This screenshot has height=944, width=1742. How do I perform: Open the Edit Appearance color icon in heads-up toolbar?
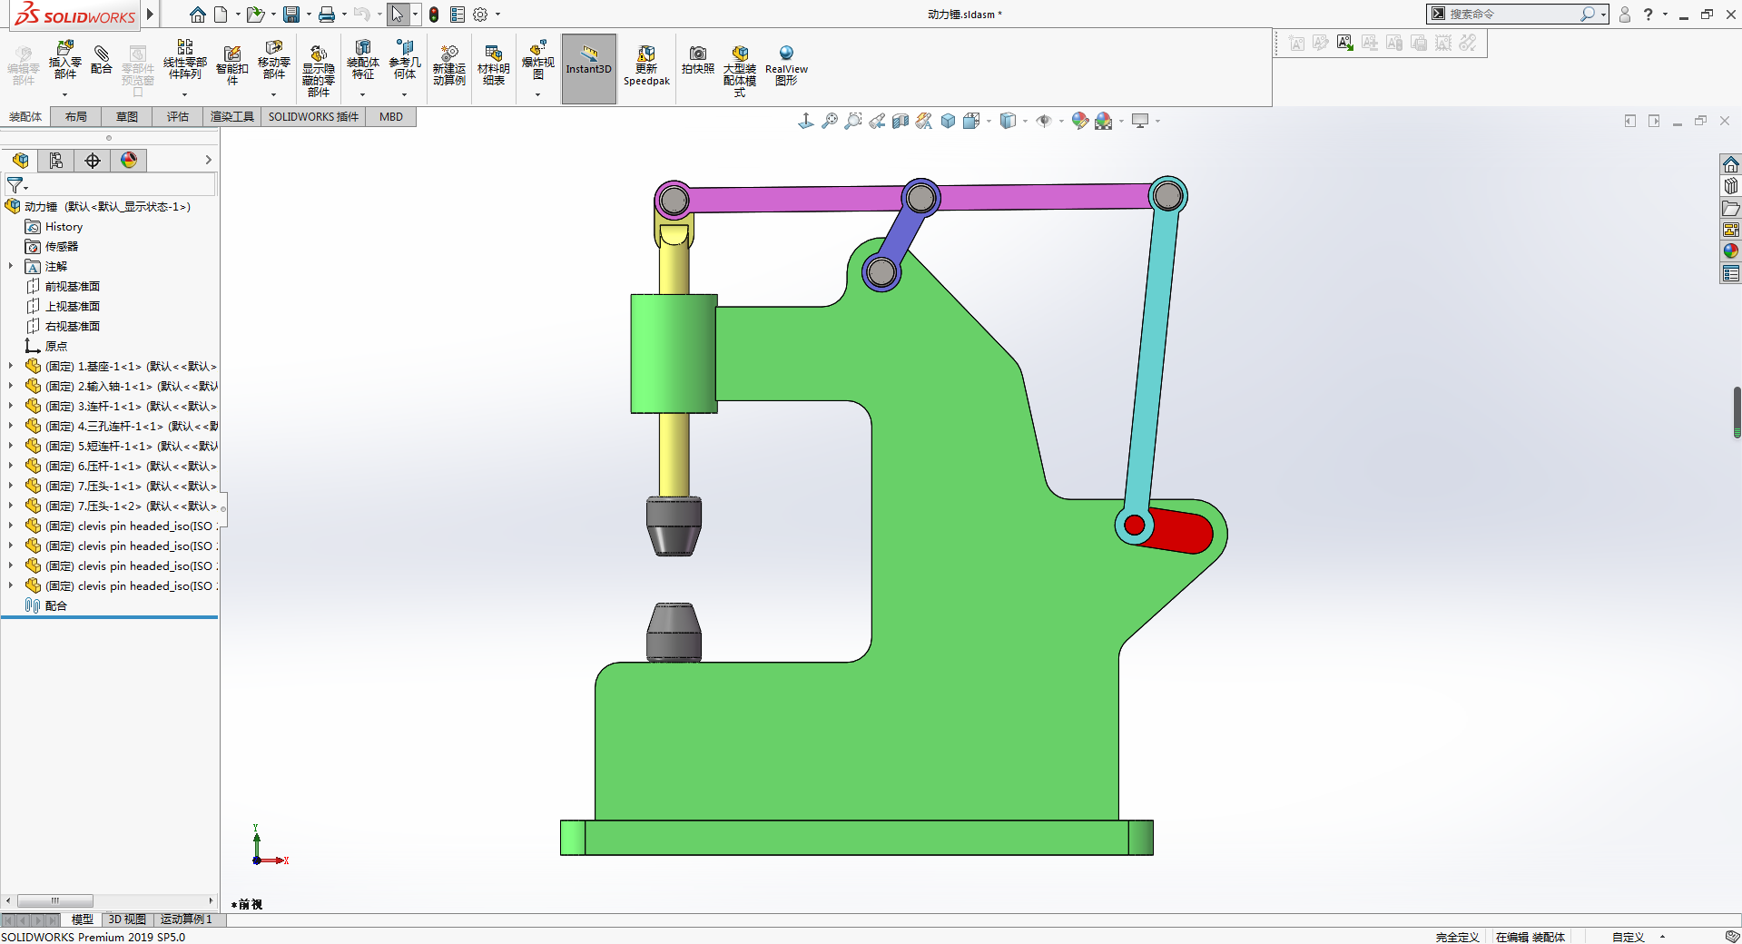point(1079,121)
